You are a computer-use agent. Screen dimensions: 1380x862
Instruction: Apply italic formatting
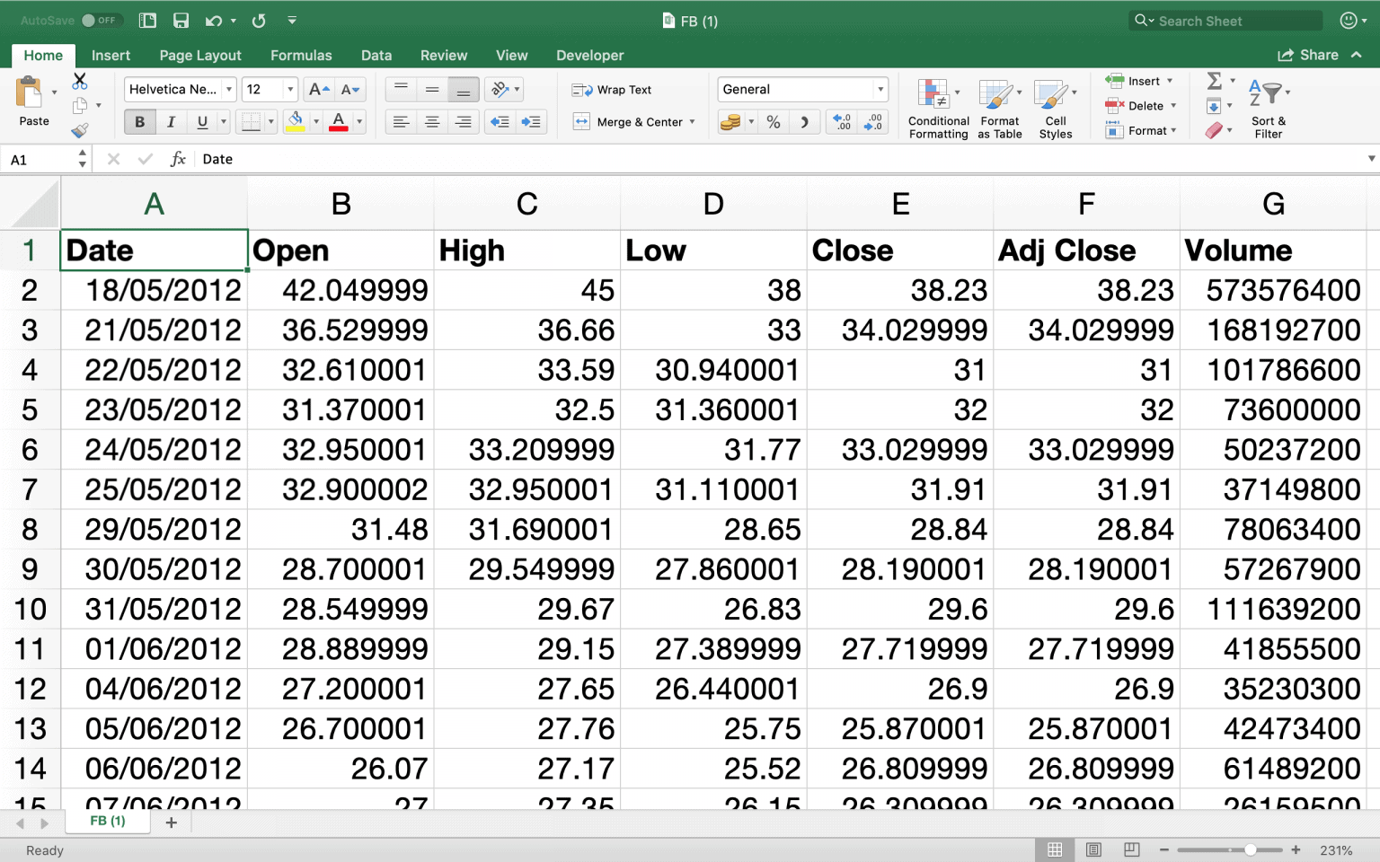[171, 121]
